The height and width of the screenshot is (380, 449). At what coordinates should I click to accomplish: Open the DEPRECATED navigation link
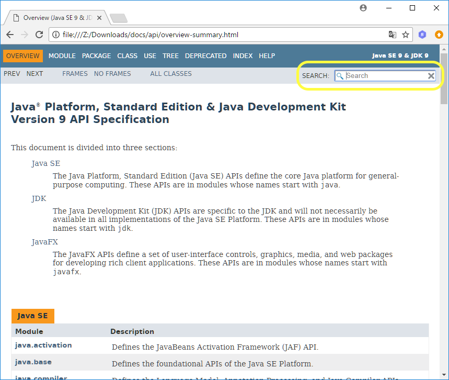click(x=205, y=56)
